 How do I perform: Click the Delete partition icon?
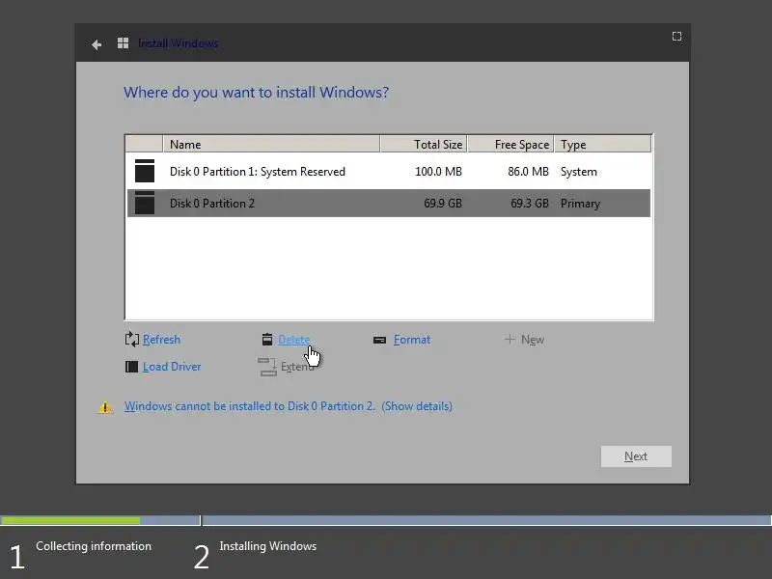267,340
